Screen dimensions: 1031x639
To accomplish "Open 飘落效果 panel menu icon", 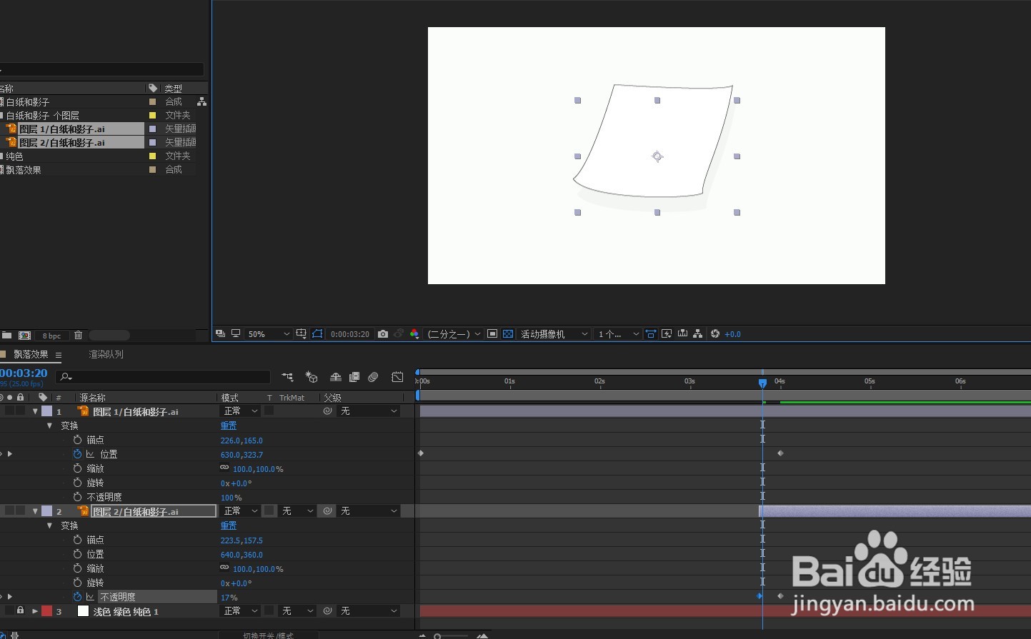I will [x=59, y=355].
